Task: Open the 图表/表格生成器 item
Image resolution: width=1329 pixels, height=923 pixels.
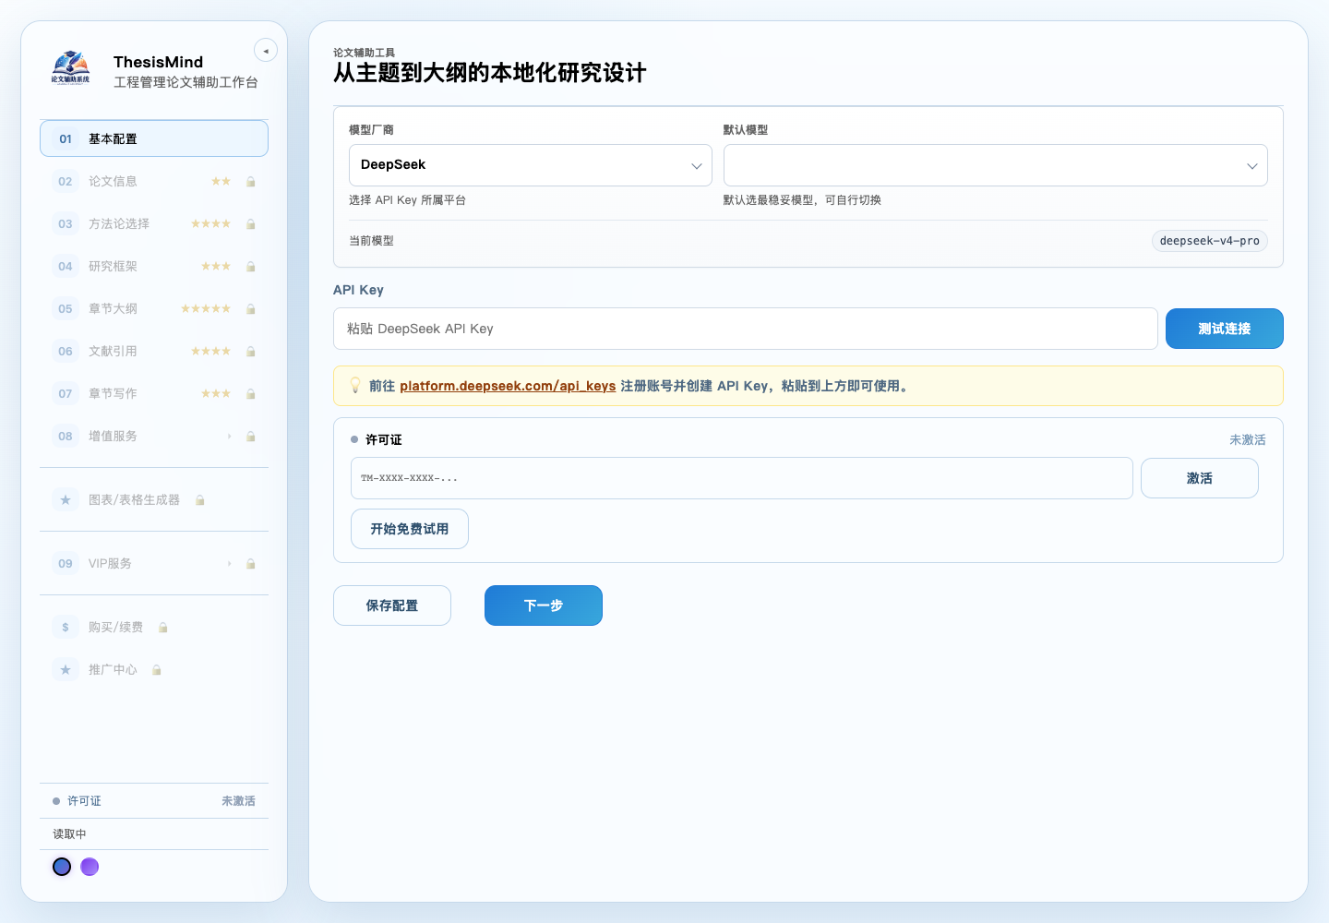Action: tap(154, 500)
